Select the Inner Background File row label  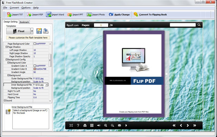(x=21, y=85)
